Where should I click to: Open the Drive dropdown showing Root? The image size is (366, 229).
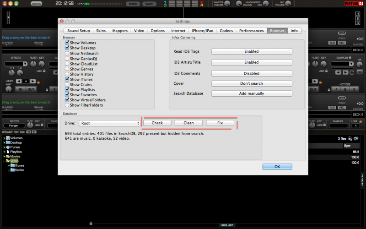click(x=109, y=123)
